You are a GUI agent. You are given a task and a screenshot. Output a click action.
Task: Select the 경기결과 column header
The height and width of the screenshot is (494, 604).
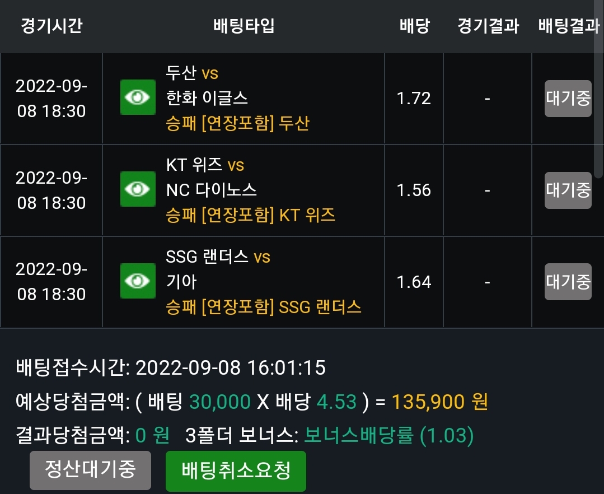[488, 26]
